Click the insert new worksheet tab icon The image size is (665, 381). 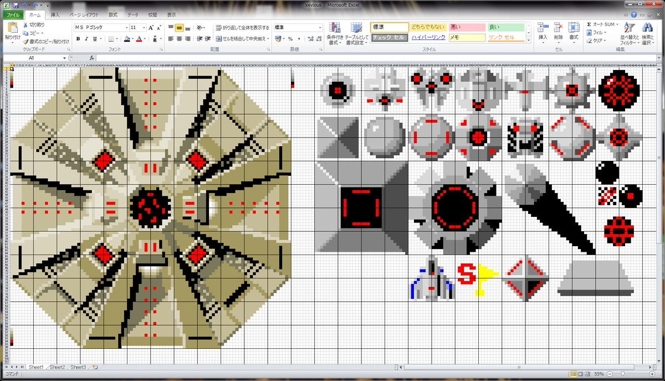click(95, 367)
